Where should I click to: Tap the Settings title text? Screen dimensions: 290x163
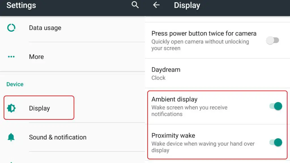point(21,5)
